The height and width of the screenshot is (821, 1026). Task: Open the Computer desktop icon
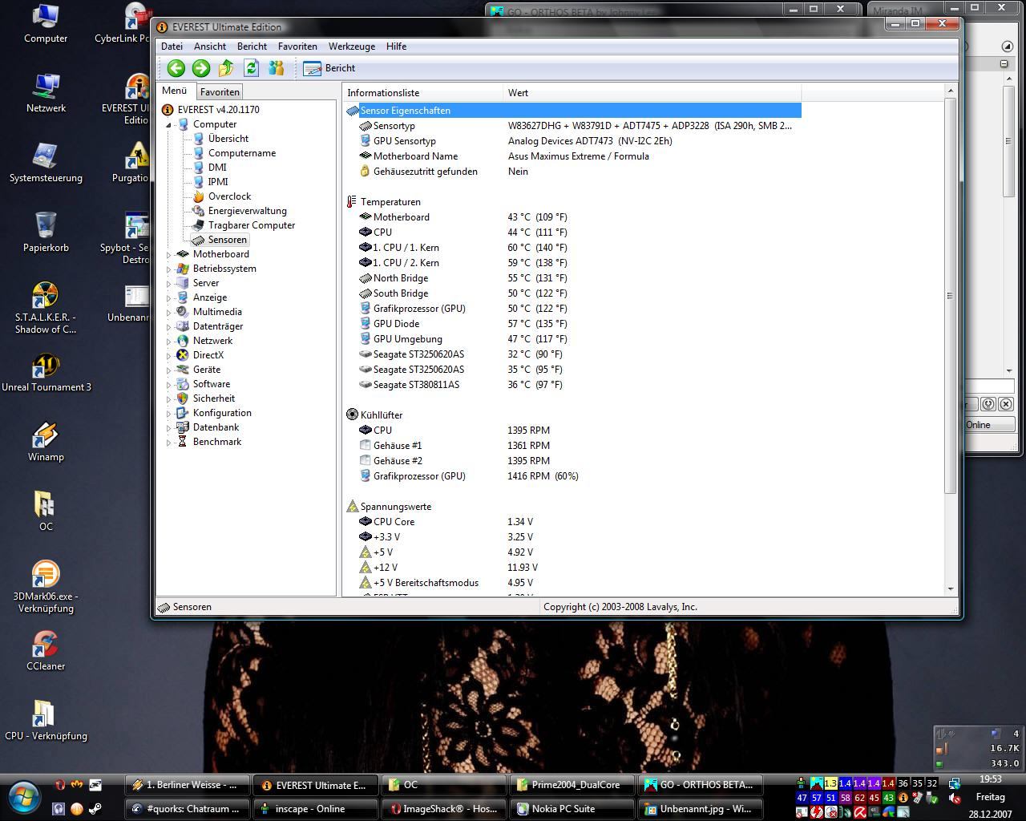pos(46,24)
